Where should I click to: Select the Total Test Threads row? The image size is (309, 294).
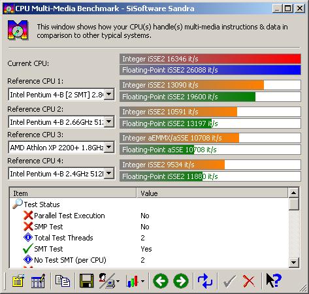coord(149,238)
